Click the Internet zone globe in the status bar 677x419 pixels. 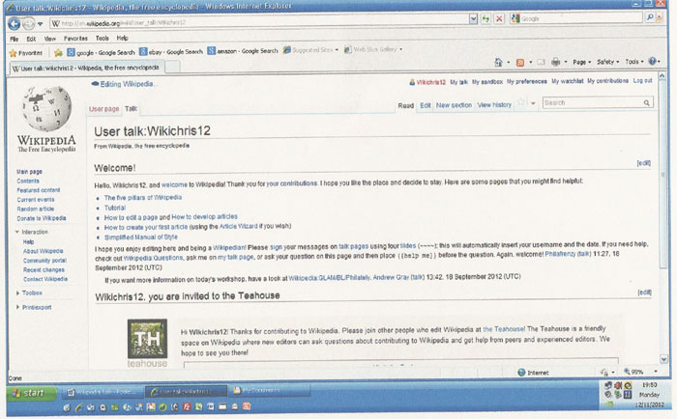tap(521, 372)
